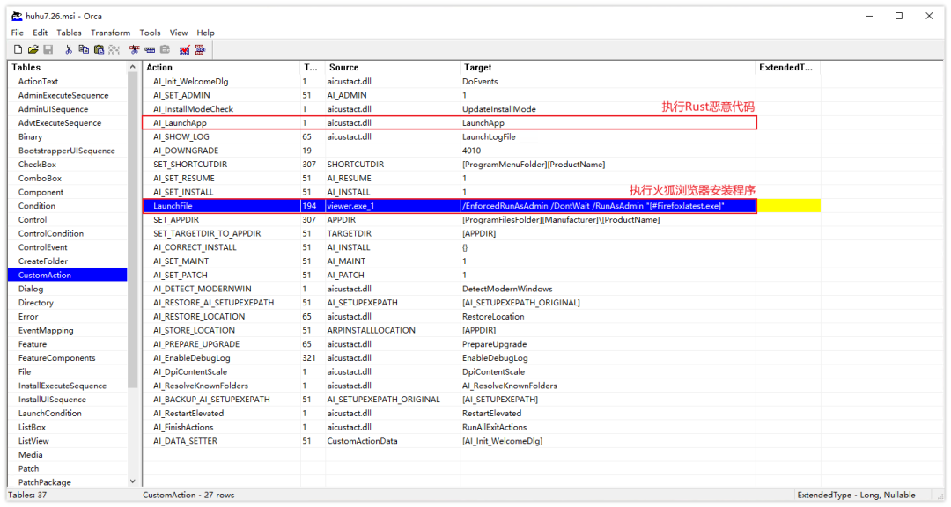The image size is (951, 507).
Task: Open the Transform menu
Action: (x=110, y=33)
